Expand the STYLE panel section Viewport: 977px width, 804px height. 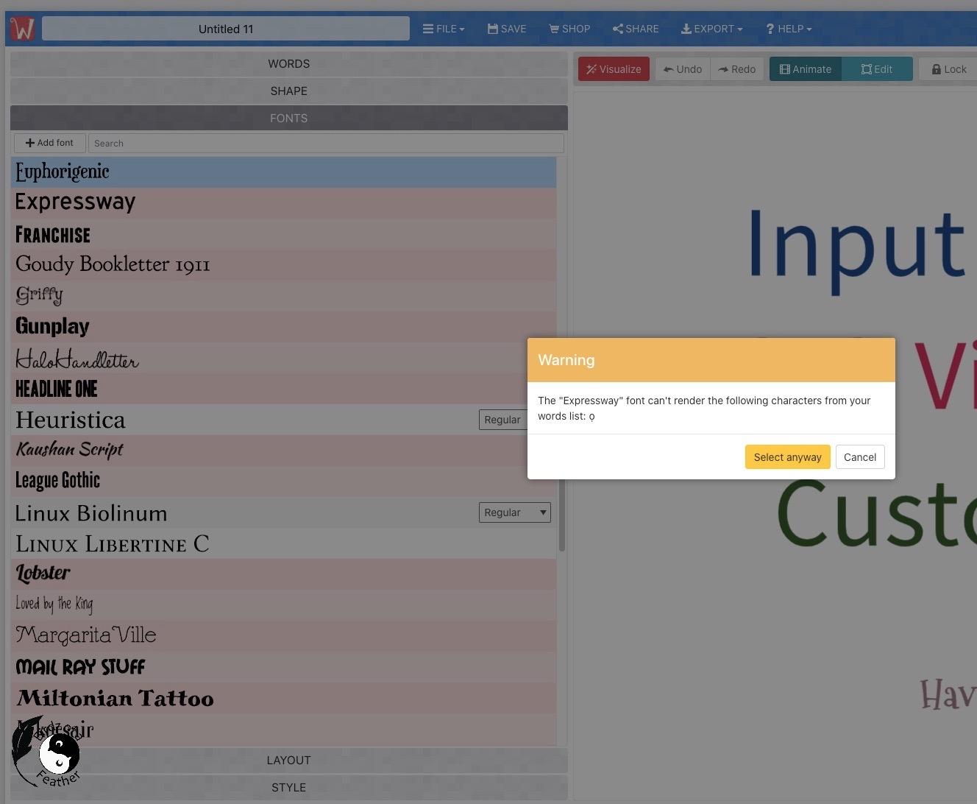289,787
